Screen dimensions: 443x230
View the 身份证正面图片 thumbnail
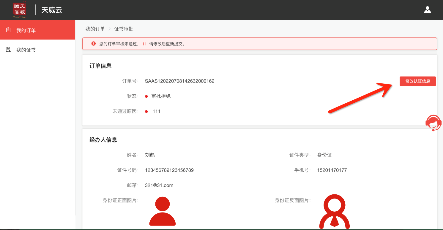163,211
